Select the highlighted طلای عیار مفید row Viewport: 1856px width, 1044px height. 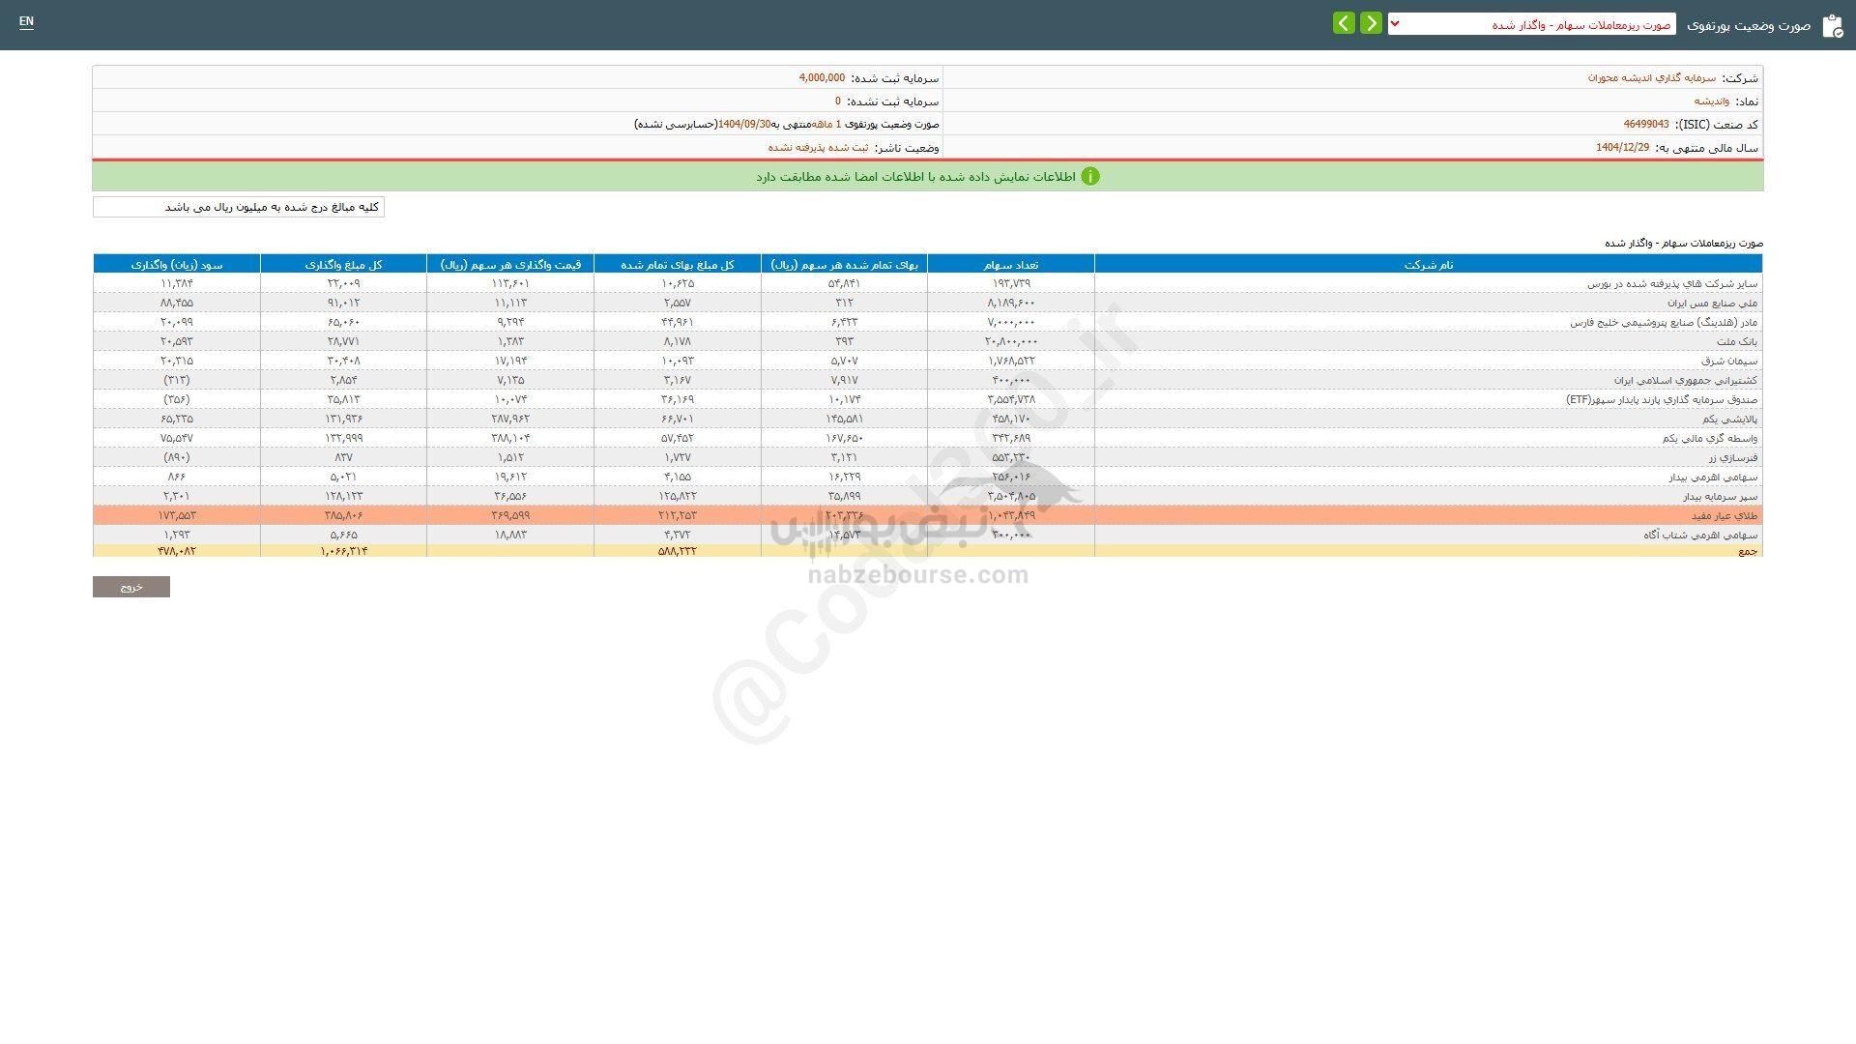point(1725,515)
